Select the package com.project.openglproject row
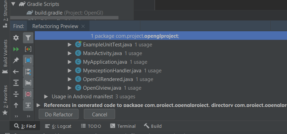Image resolution: width=287 pixels, height=134 pixels. tap(161, 36)
